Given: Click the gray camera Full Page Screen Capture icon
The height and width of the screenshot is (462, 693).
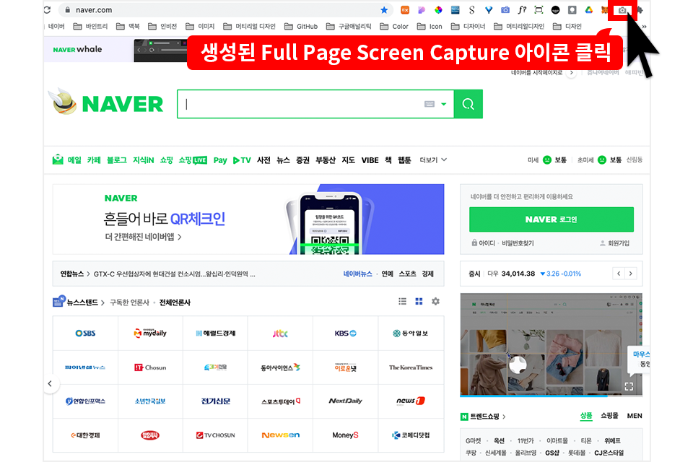Looking at the screenshot, I should (x=622, y=10).
